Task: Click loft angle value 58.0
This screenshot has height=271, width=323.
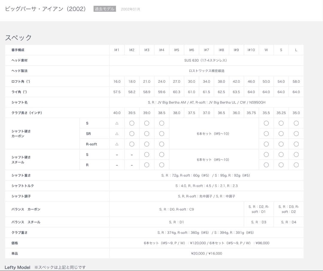Action: pos(296,82)
